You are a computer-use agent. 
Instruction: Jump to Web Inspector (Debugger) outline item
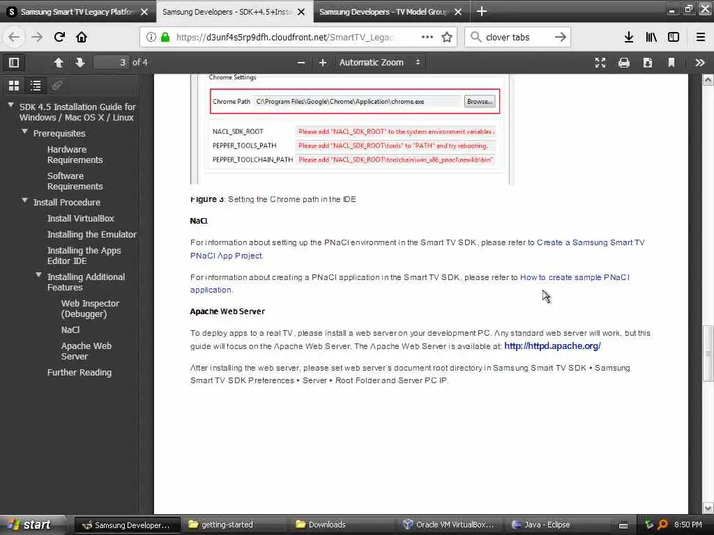90,309
